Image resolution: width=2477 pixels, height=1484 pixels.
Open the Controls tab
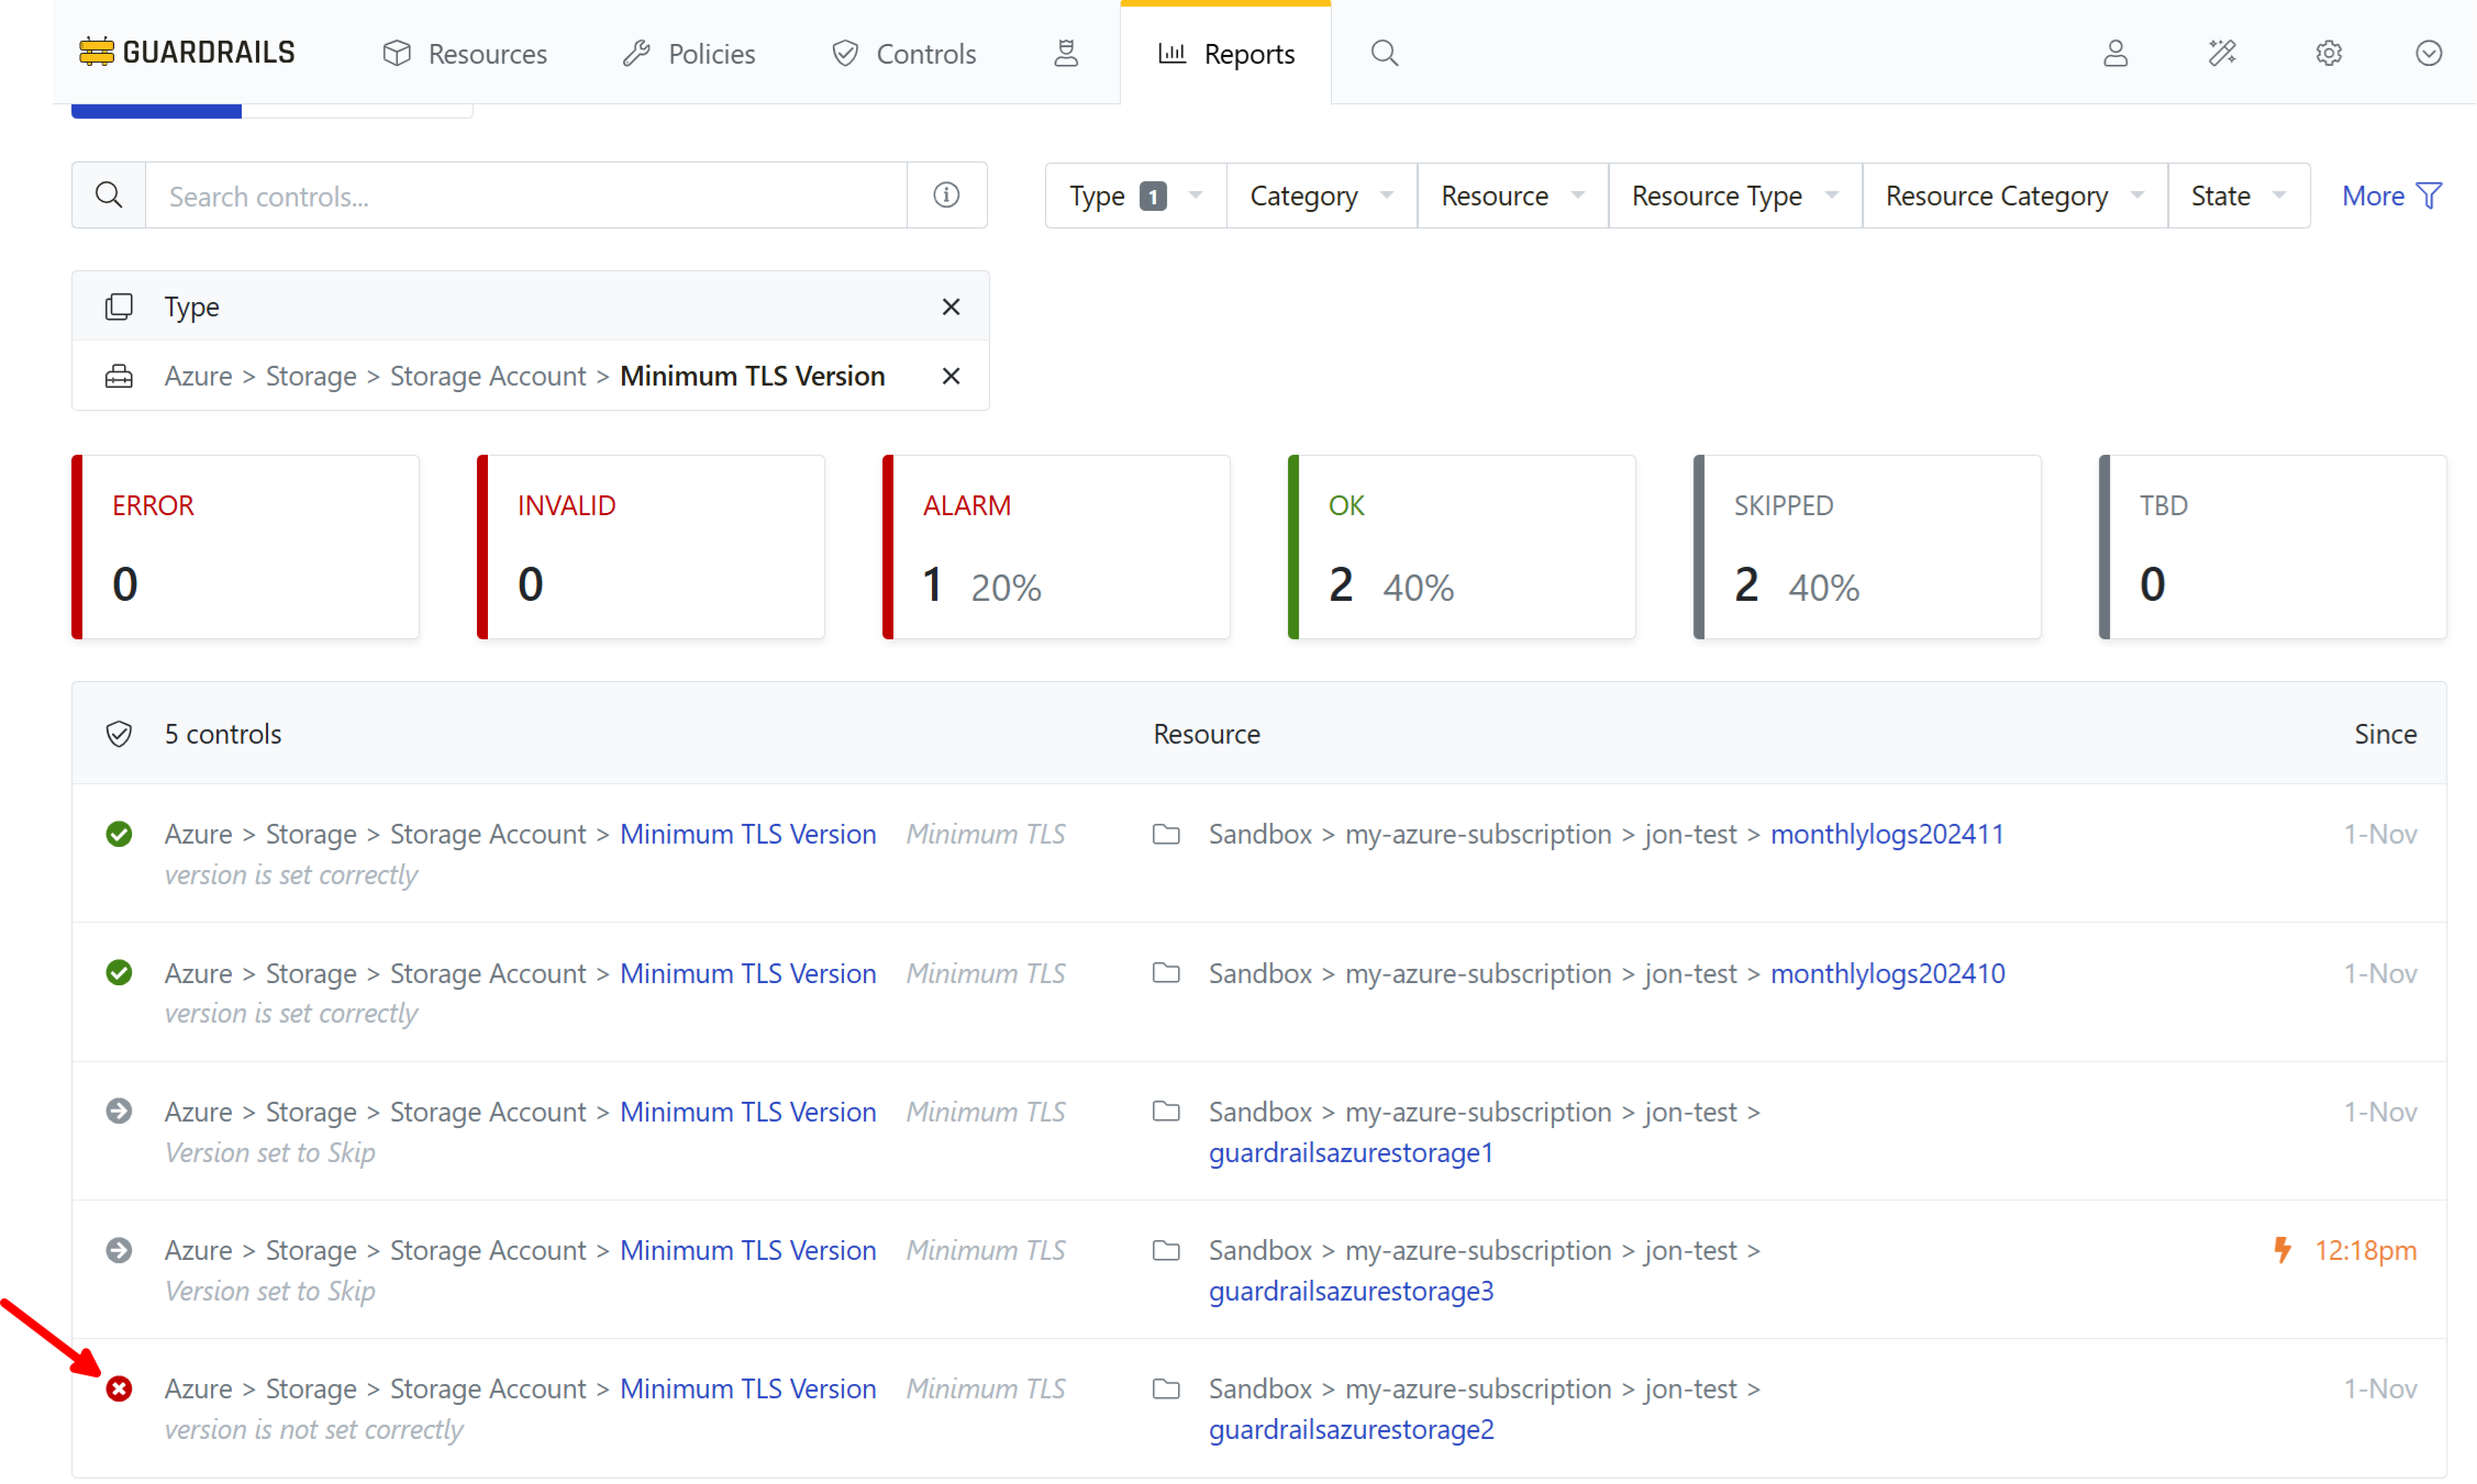pos(903,53)
